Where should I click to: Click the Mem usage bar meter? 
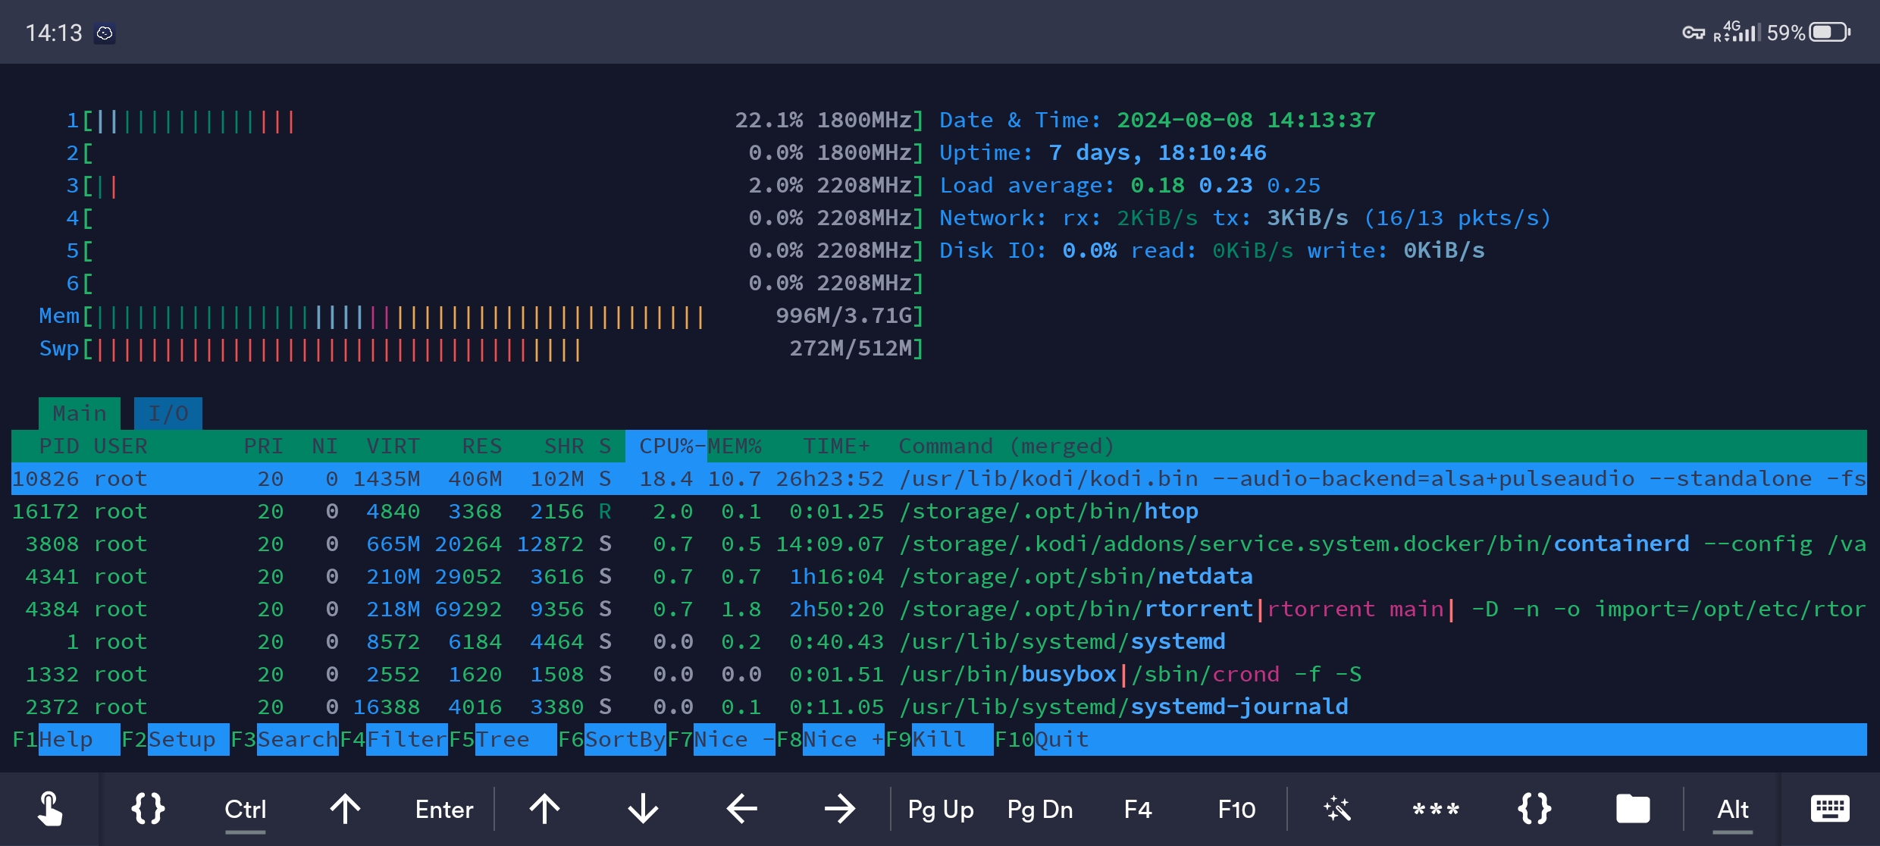481,316
